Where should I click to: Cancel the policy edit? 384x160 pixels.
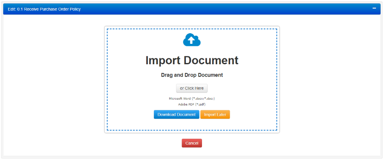(192, 143)
